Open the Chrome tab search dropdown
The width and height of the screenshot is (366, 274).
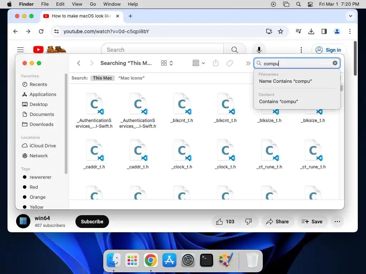(350, 16)
